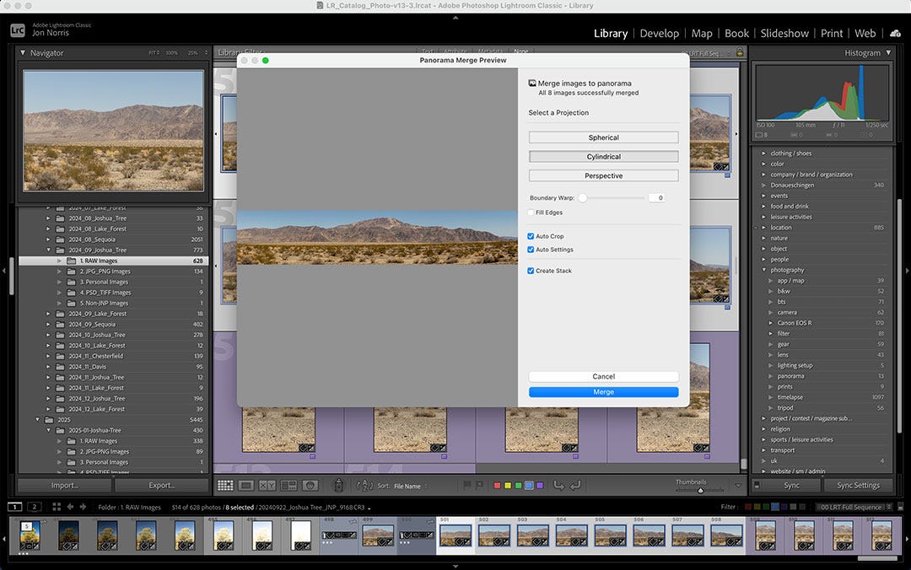Adjust the Boundary Warp slider handle
This screenshot has width=911, height=570.
582,198
